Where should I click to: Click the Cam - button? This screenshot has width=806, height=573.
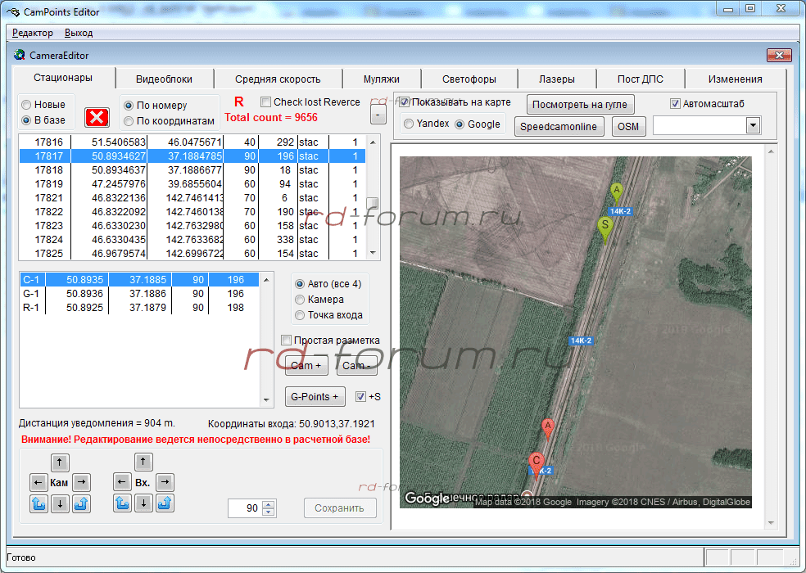[356, 365]
